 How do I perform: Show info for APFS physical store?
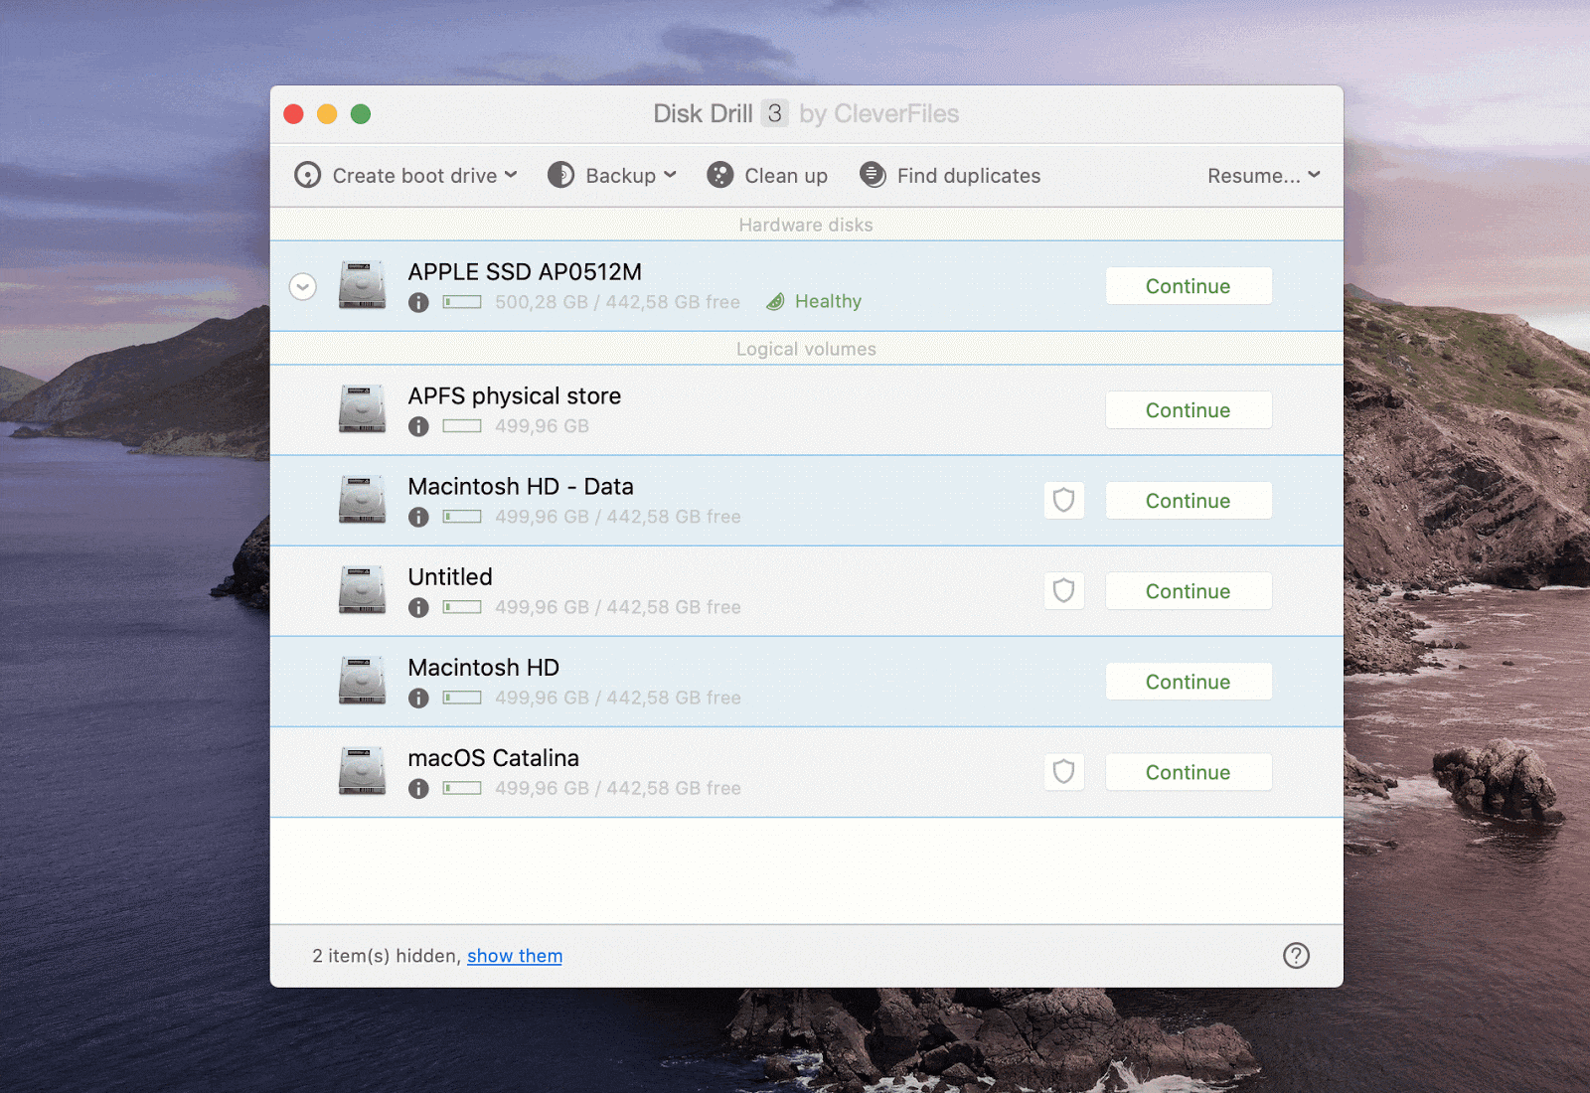418,426
